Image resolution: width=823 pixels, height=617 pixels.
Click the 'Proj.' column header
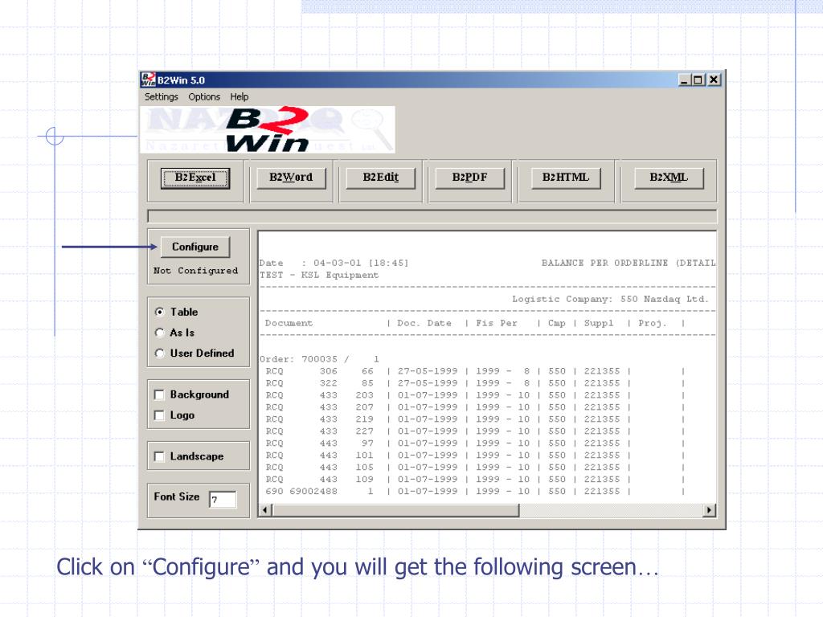tap(653, 323)
